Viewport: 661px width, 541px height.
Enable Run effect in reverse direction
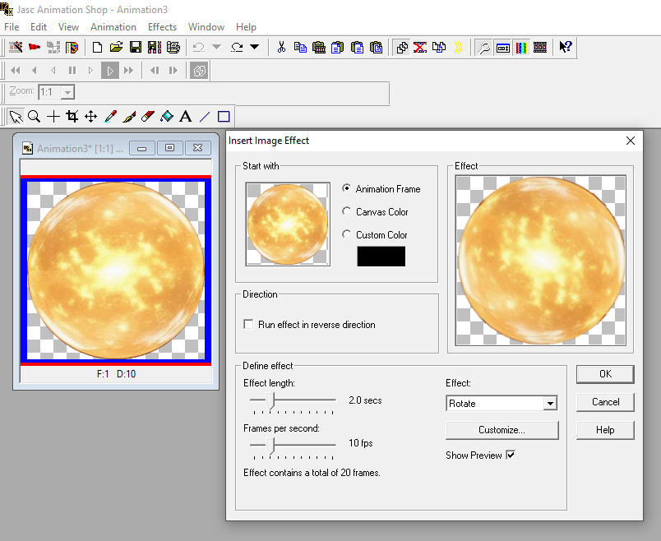click(249, 325)
